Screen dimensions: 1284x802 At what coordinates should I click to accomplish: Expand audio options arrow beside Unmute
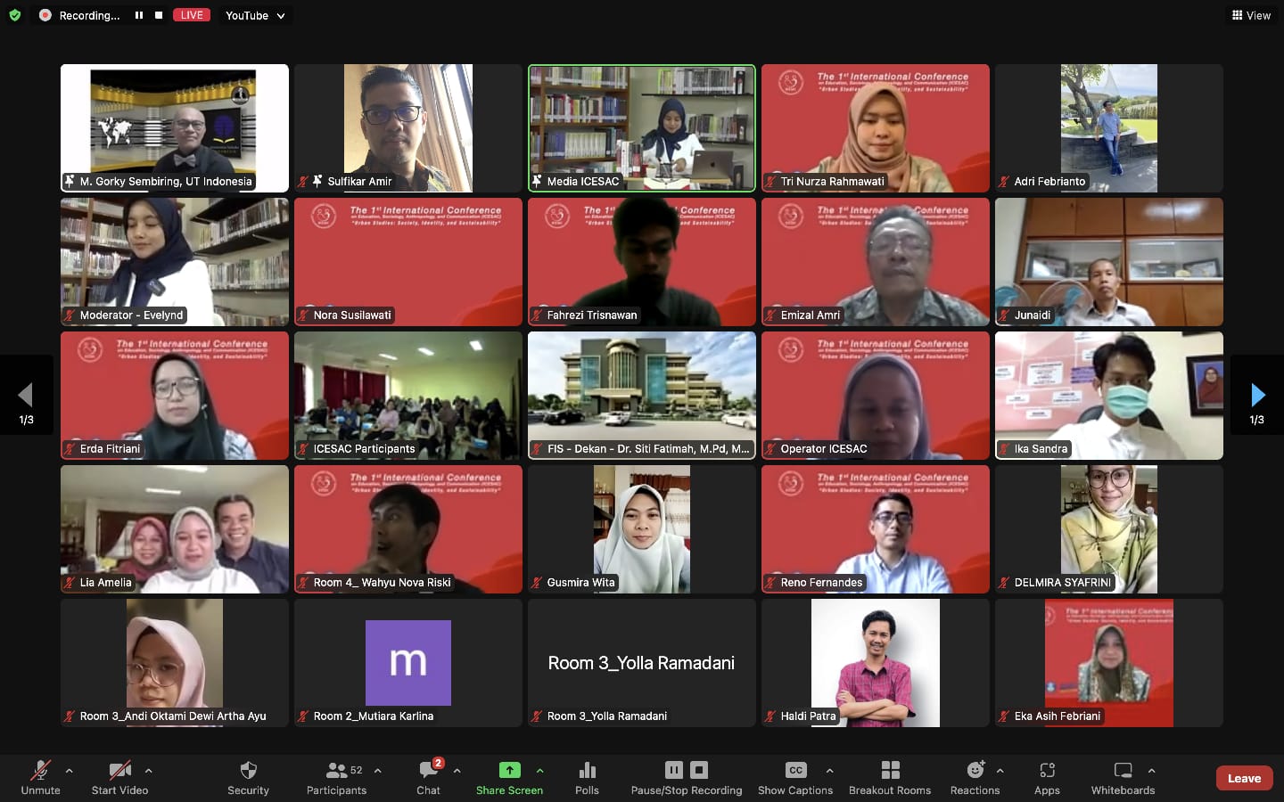tap(70, 771)
